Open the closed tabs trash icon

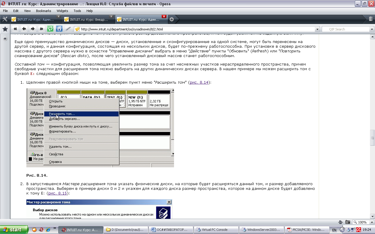371,19
